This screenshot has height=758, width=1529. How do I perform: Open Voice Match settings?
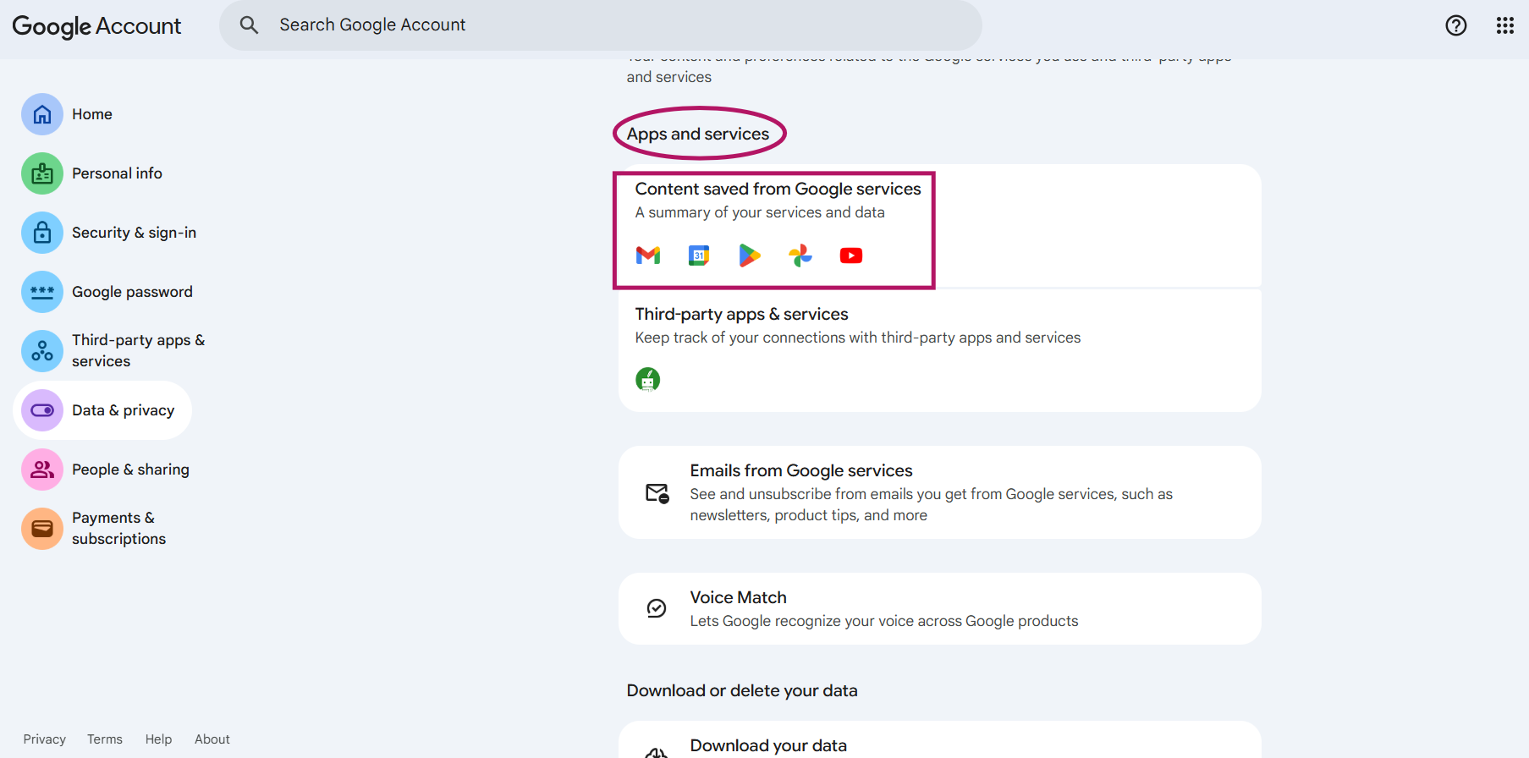940,609
